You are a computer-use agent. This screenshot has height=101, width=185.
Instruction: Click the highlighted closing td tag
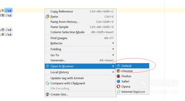9,11
